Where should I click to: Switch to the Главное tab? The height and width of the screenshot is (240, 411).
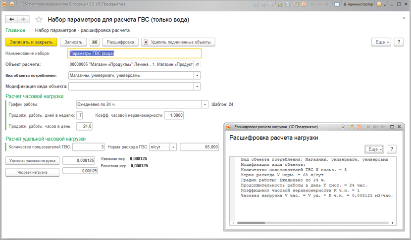click(15, 31)
